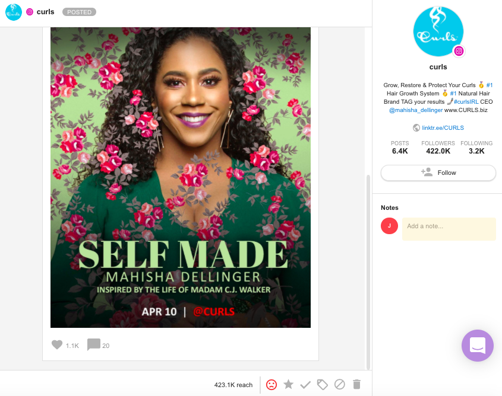
Task: Click the sad face sentiment icon
Action: pos(271,385)
